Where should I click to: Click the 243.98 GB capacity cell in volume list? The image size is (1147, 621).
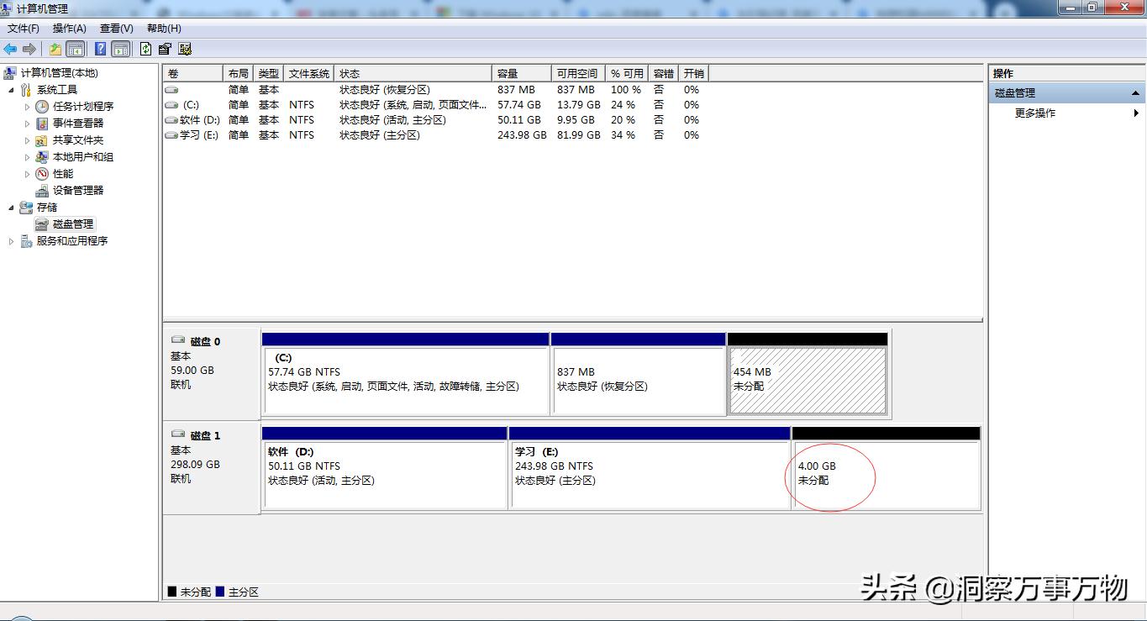click(x=522, y=135)
